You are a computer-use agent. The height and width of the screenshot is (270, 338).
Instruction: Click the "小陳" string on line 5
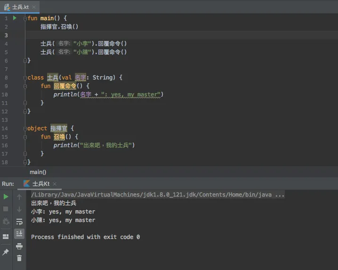[82, 52]
